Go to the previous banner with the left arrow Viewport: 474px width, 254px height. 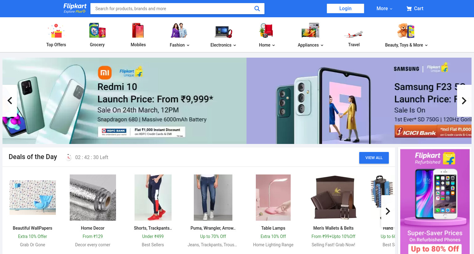coord(10,101)
